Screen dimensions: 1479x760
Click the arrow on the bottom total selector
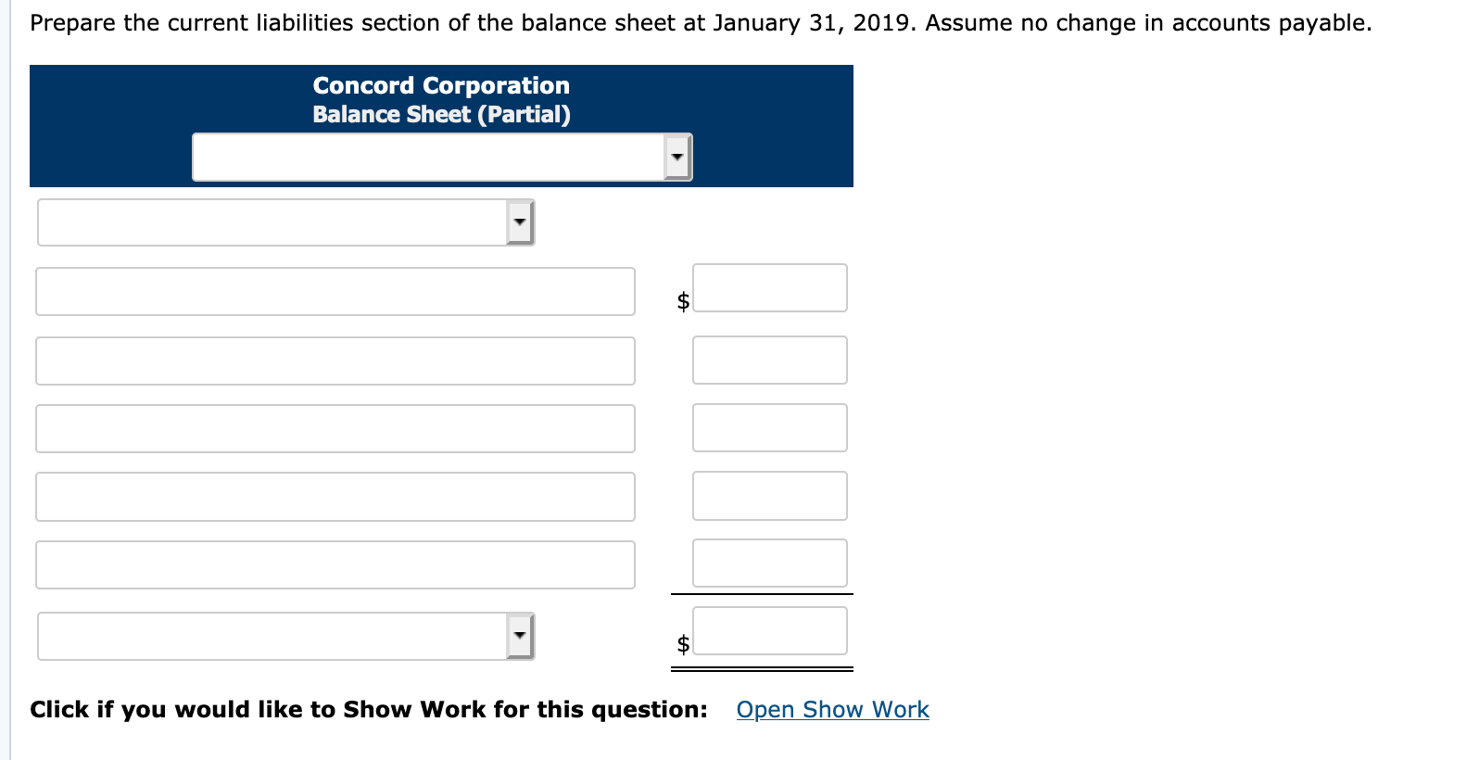point(519,636)
